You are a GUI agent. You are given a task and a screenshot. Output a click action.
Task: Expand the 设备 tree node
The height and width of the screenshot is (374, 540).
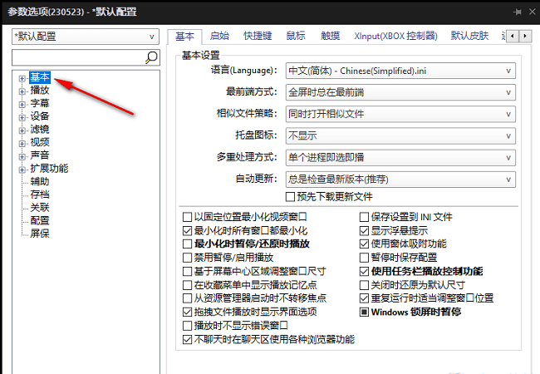22,118
